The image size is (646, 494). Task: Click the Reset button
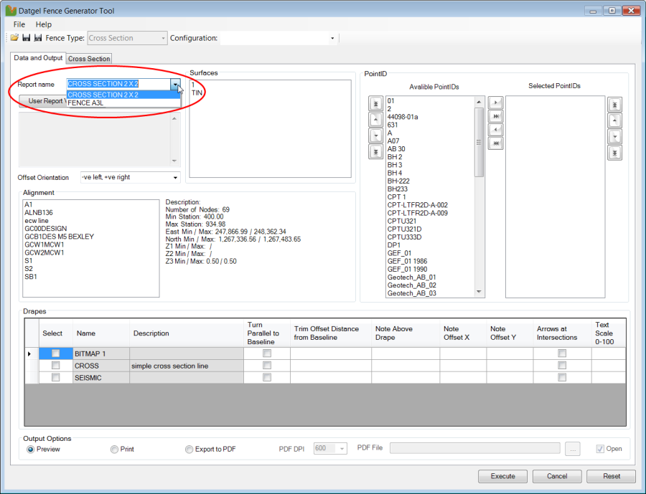coord(611,476)
